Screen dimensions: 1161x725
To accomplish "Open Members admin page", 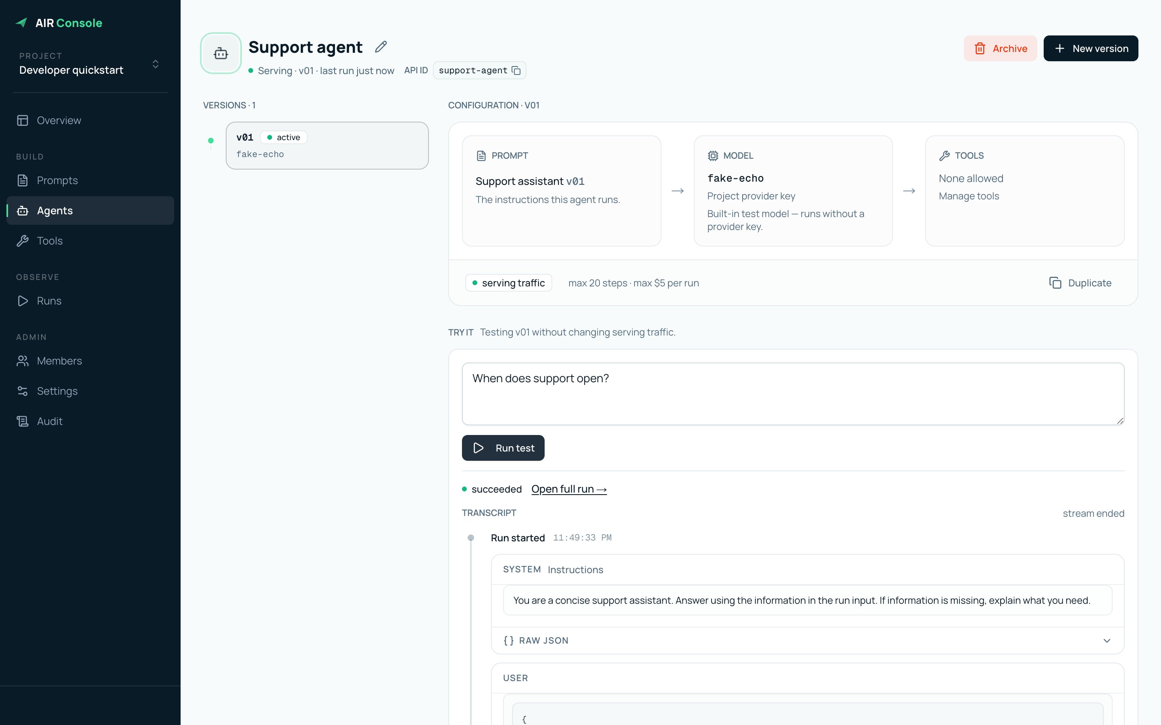I will click(90, 360).
